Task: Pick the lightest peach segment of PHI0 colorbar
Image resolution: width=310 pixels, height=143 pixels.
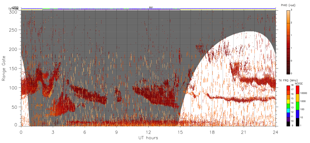Action: click(289, 17)
